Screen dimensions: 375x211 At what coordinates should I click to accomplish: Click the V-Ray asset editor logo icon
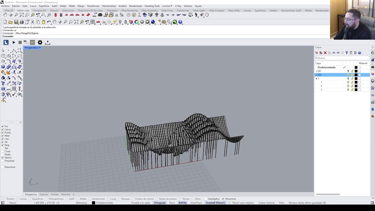tap(6, 42)
